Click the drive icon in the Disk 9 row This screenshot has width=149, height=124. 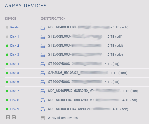coord(43,109)
